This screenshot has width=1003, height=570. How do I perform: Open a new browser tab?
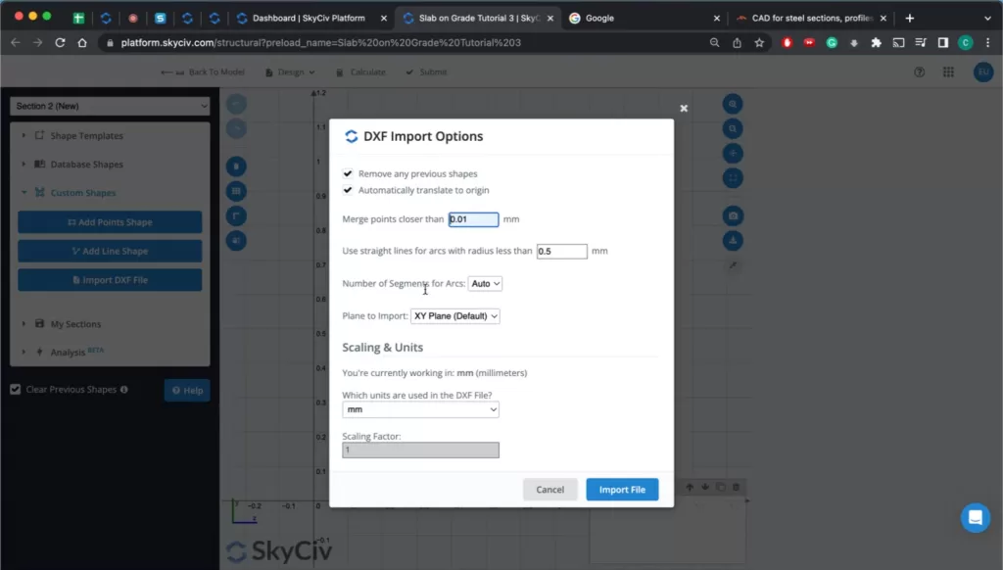pos(910,18)
